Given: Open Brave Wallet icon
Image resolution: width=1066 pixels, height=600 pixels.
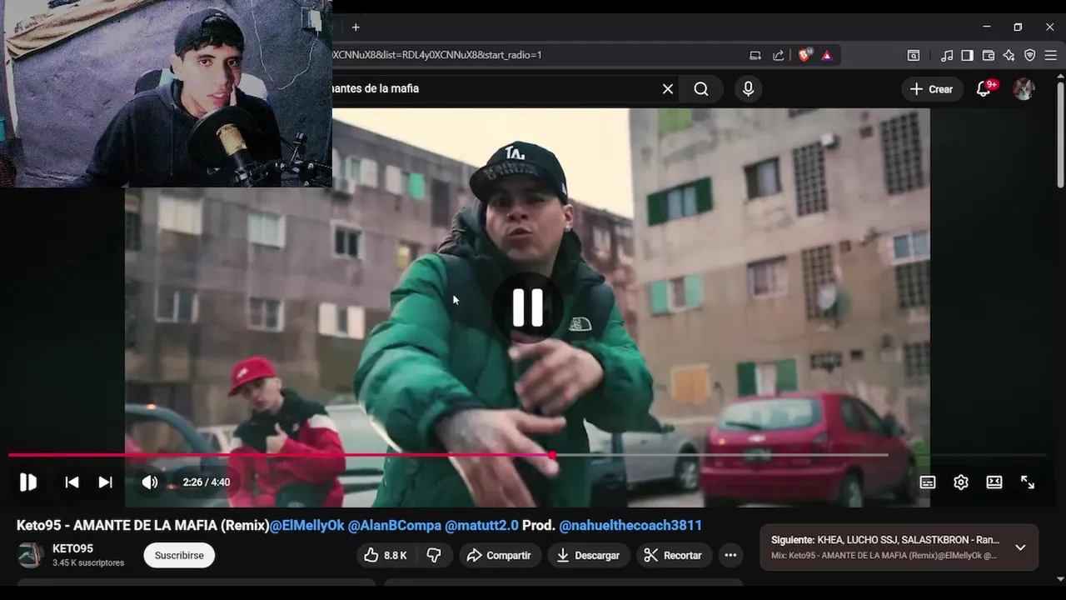Looking at the screenshot, I should pyautogui.click(x=989, y=56).
